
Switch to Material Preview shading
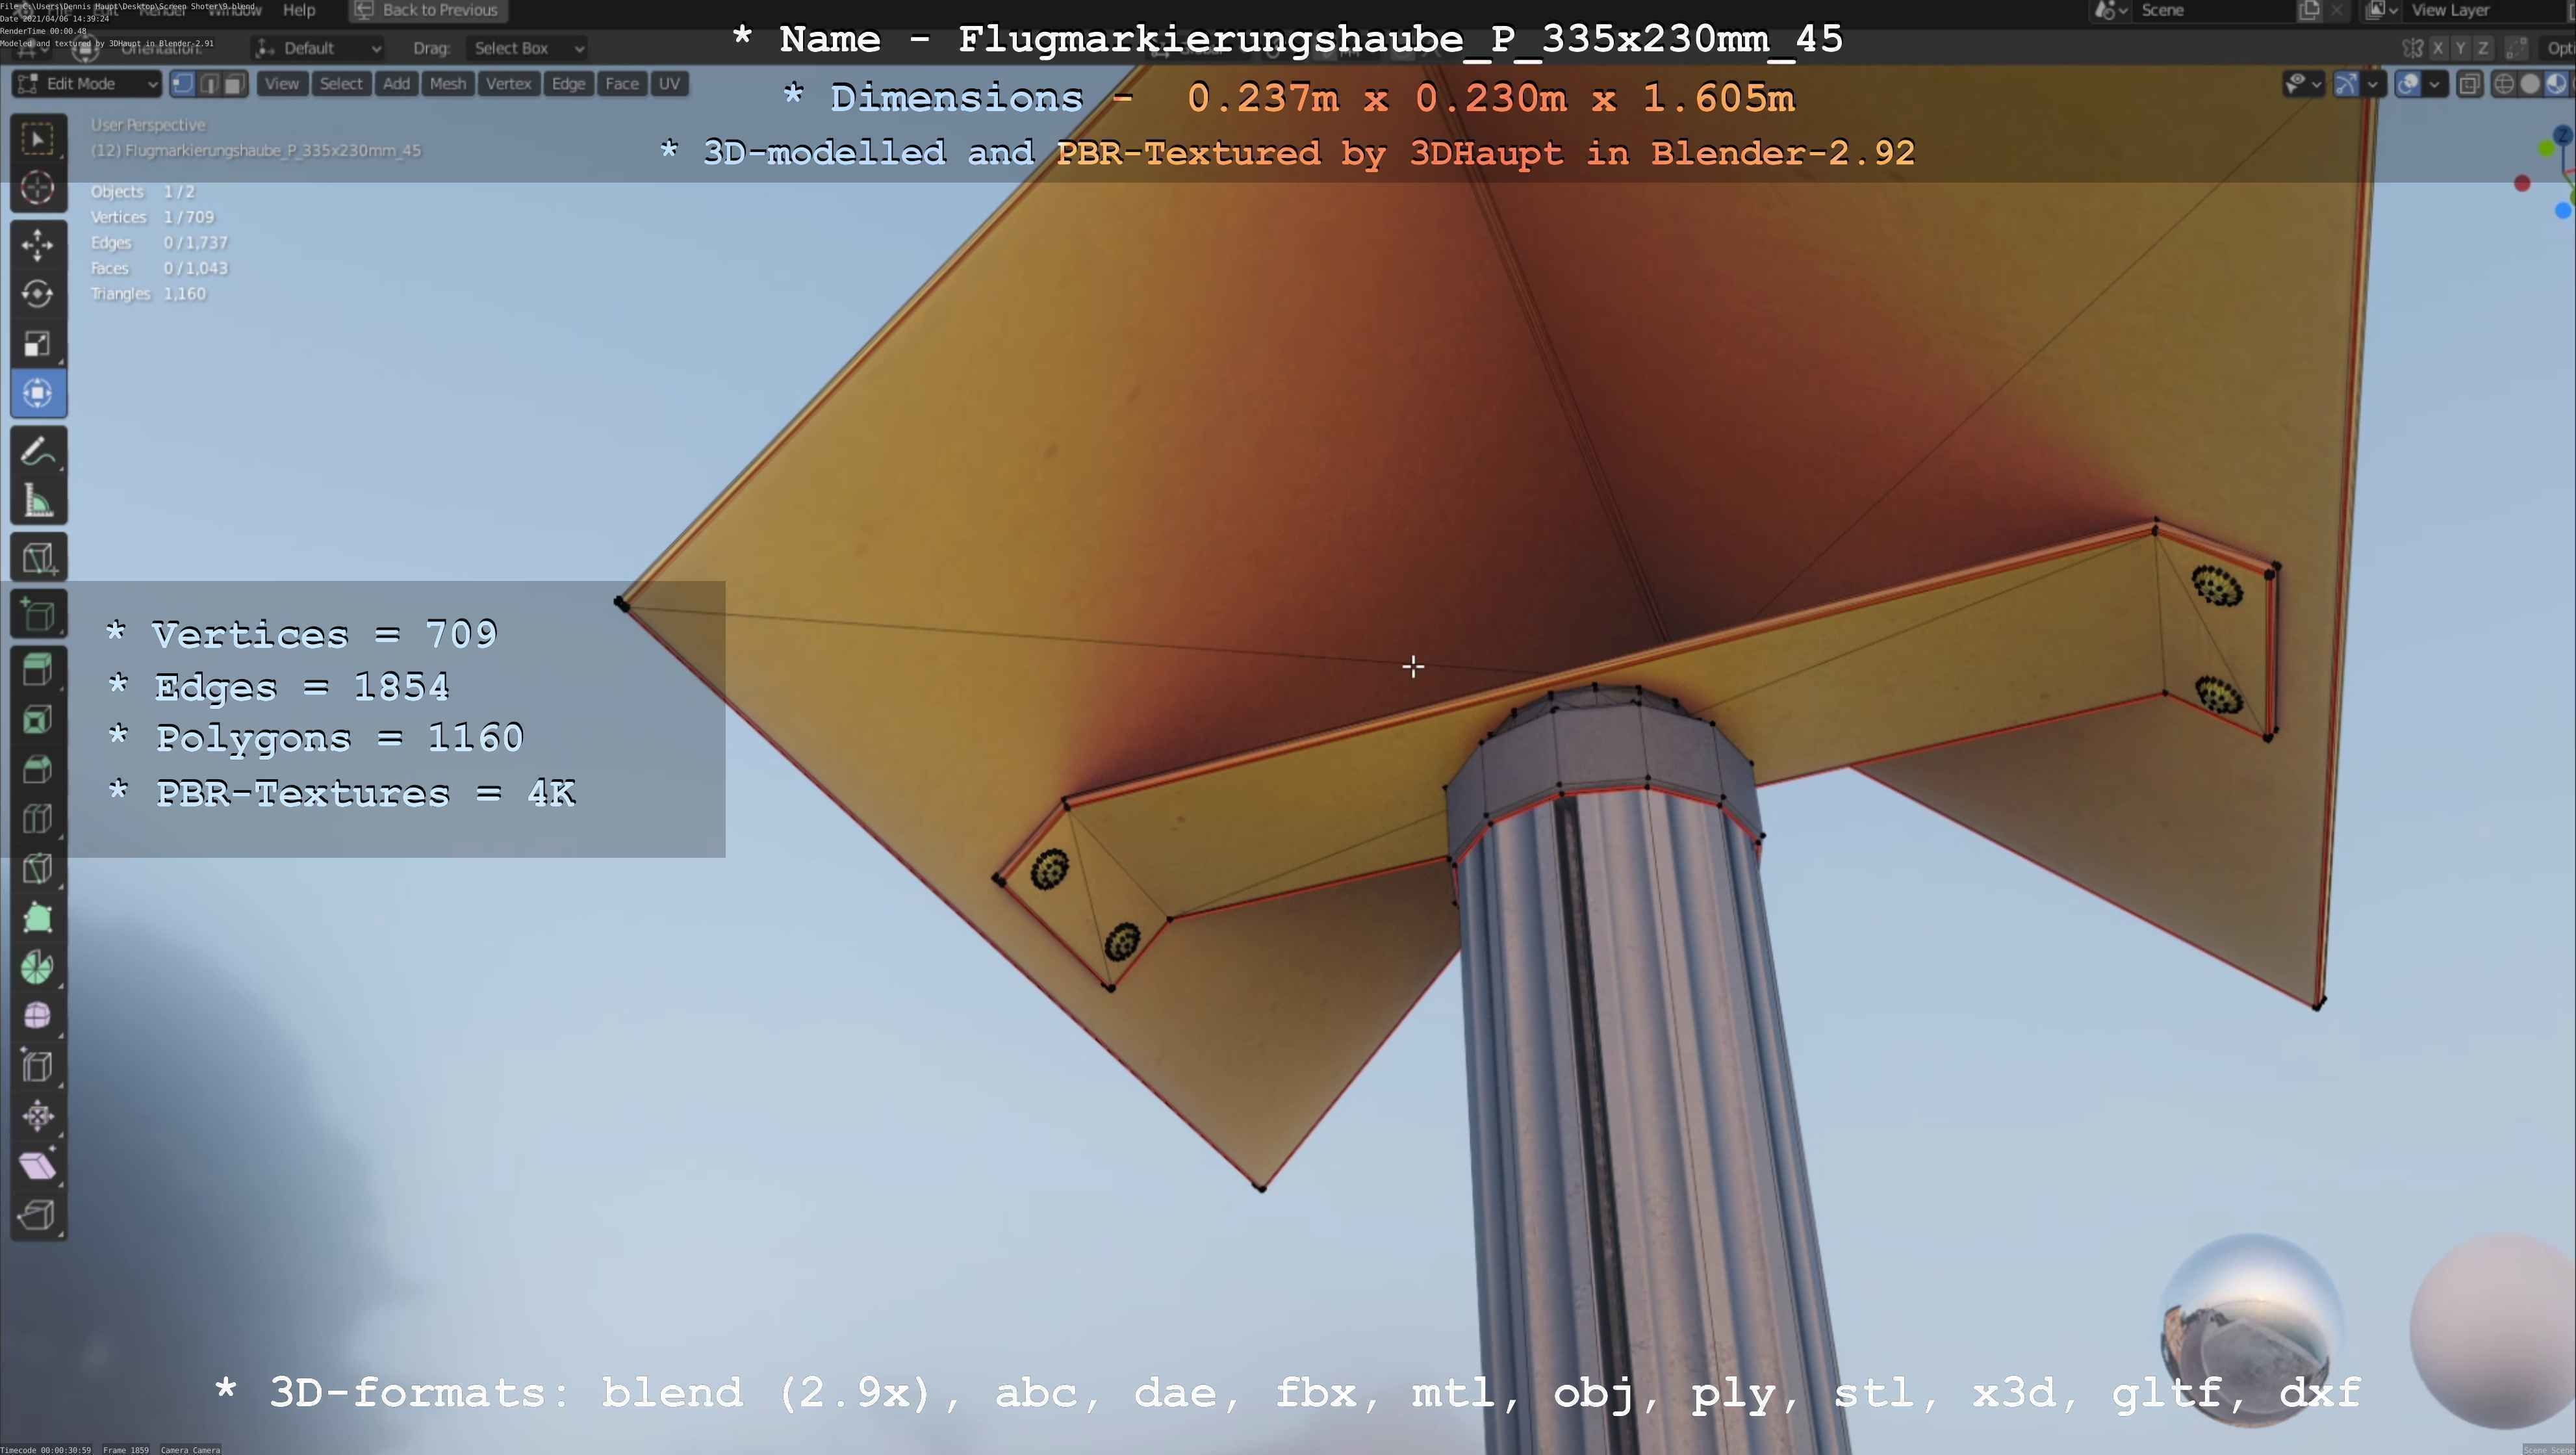coord(2556,84)
